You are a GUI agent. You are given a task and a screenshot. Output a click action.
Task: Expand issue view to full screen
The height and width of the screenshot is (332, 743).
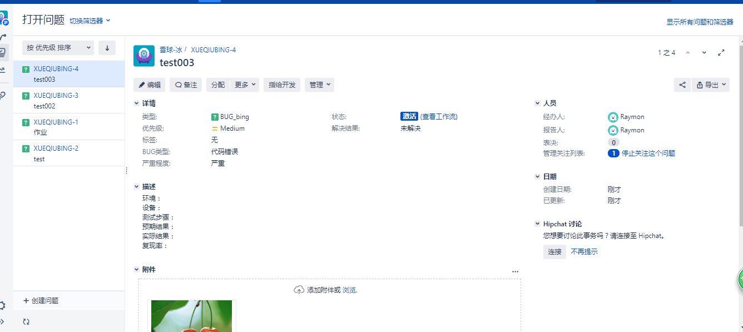(721, 53)
